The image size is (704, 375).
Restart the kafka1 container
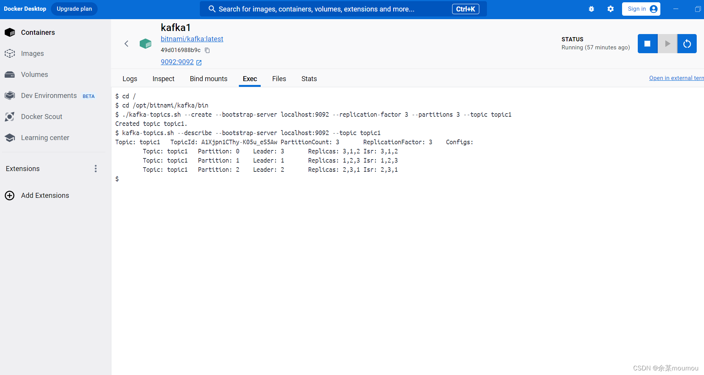(687, 44)
